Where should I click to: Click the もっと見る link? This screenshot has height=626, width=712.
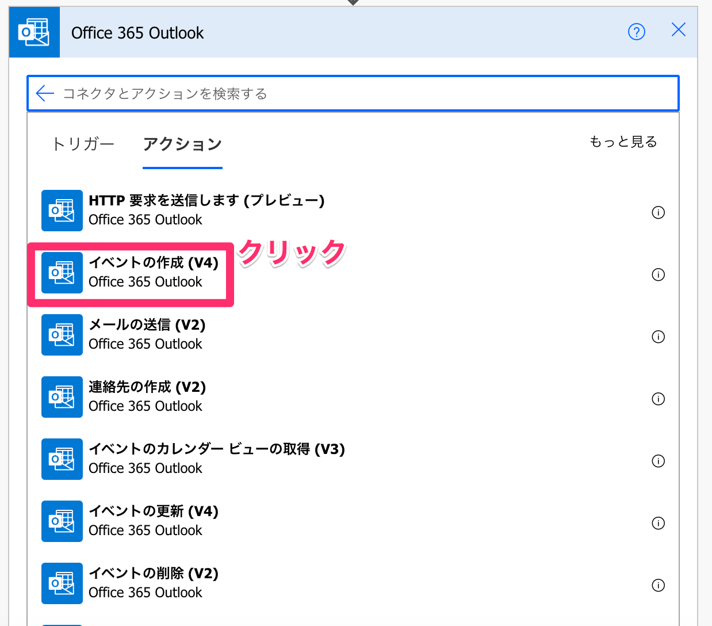click(623, 142)
